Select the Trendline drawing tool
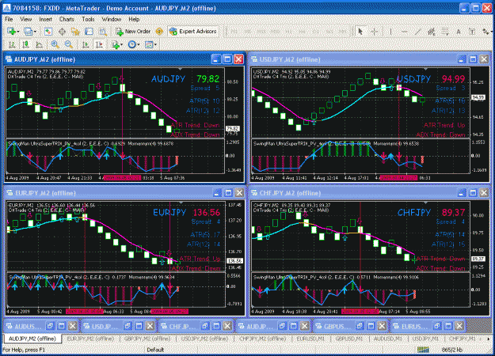The height and width of the screenshot is (356, 495). click(417, 32)
